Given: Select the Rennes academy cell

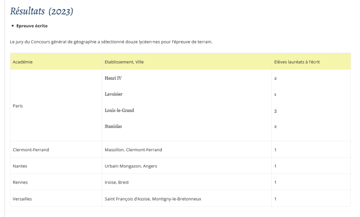Looking at the screenshot, I should click(20, 182).
